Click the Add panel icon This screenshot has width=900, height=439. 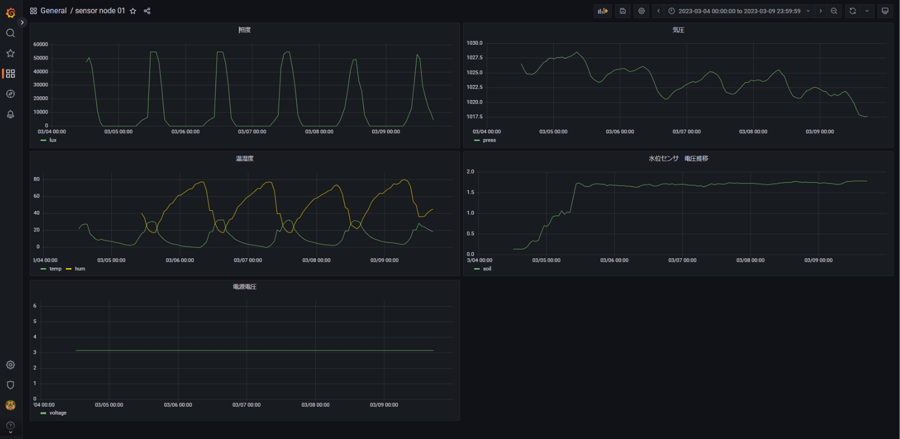pyautogui.click(x=603, y=11)
